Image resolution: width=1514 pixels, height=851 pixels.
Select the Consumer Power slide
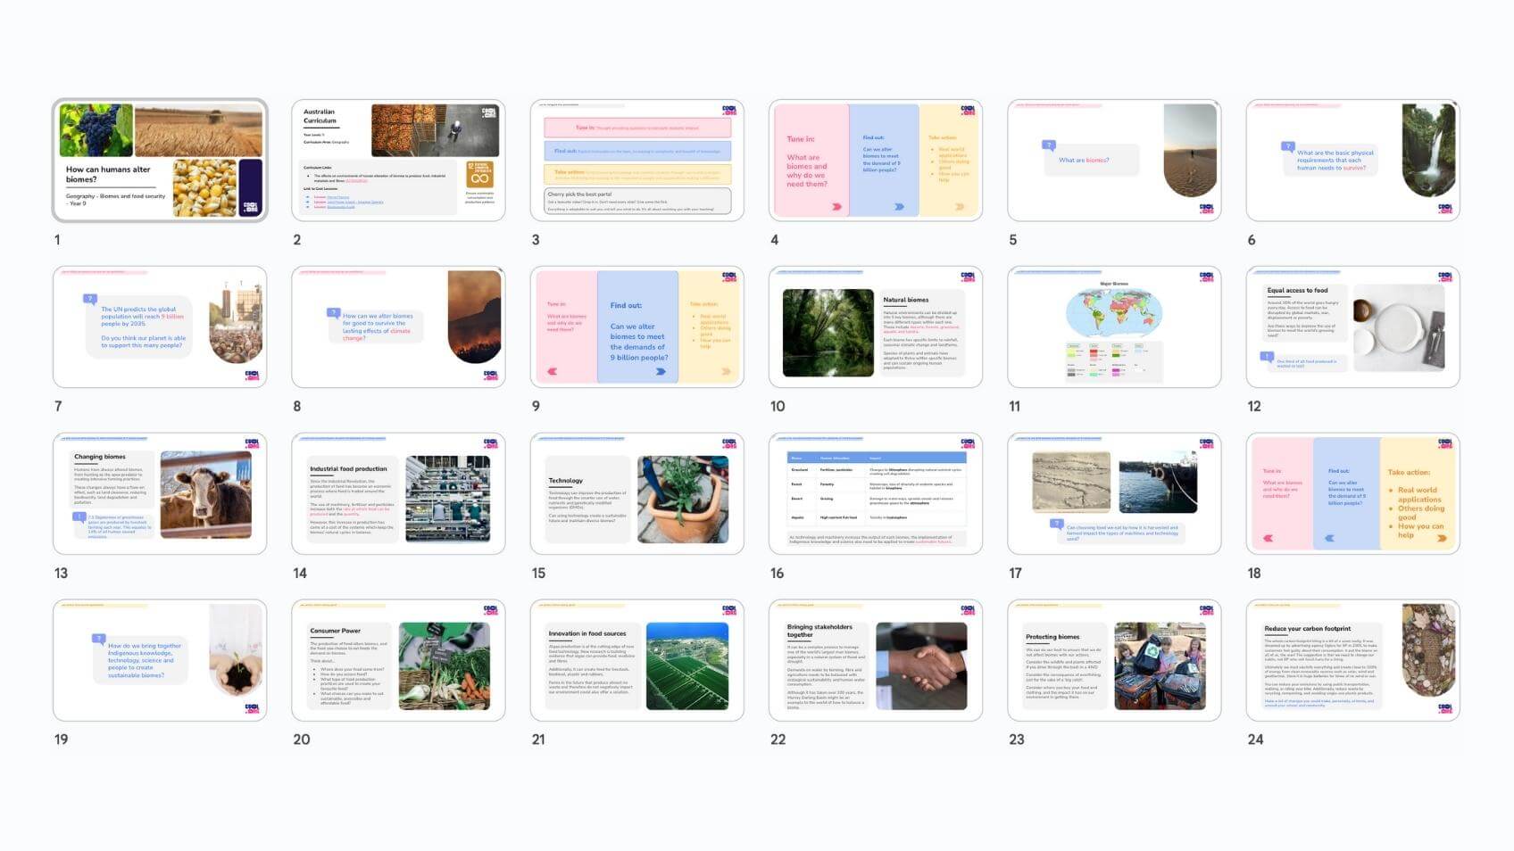point(398,660)
